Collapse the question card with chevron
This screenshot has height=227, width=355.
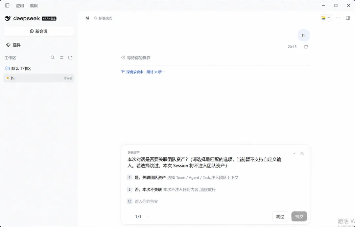pos(294,153)
